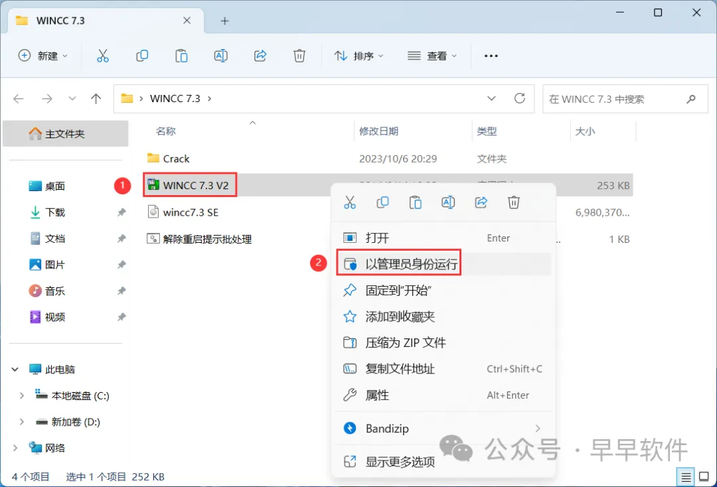This screenshot has width=717, height=487.
Task: Click context menu Share icon
Action: point(481,202)
